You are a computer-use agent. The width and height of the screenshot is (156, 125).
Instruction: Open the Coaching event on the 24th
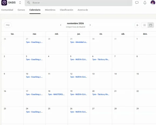click(x=34, y=112)
